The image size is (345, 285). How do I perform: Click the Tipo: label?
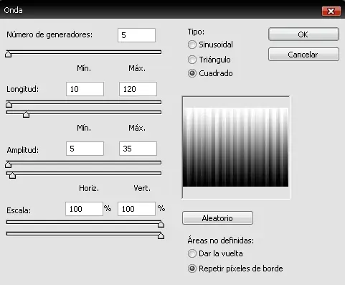tap(196, 32)
